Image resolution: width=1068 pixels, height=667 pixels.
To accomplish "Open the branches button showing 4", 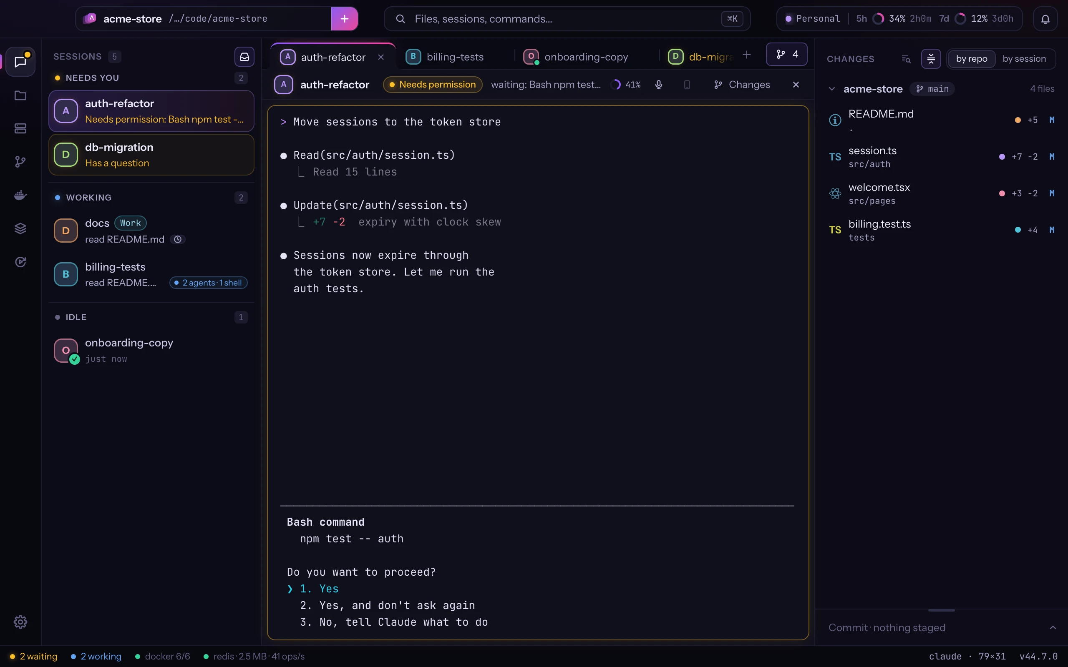I will coord(786,54).
